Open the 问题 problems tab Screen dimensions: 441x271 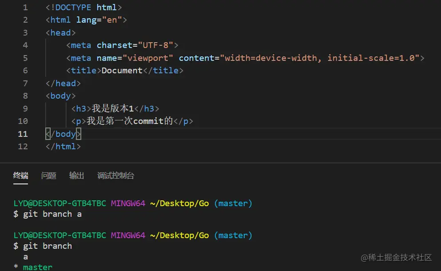[49, 175]
